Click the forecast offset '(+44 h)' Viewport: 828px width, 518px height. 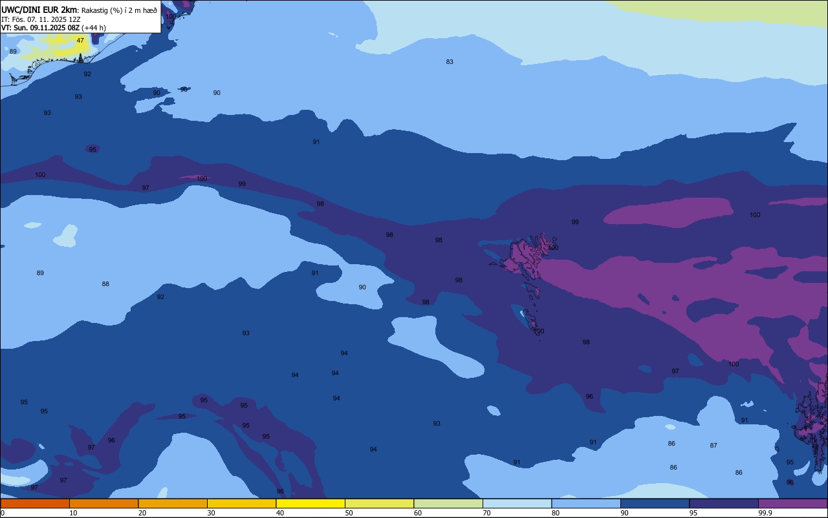[94, 28]
